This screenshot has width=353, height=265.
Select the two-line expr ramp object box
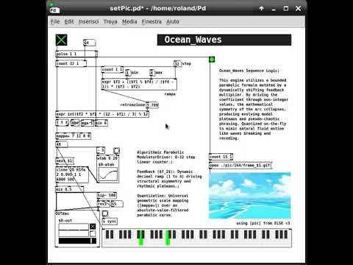coord(139,84)
